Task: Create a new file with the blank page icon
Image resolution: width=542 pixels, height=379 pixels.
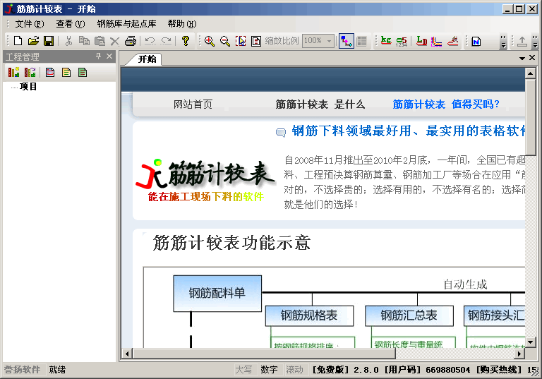Action: coord(18,41)
